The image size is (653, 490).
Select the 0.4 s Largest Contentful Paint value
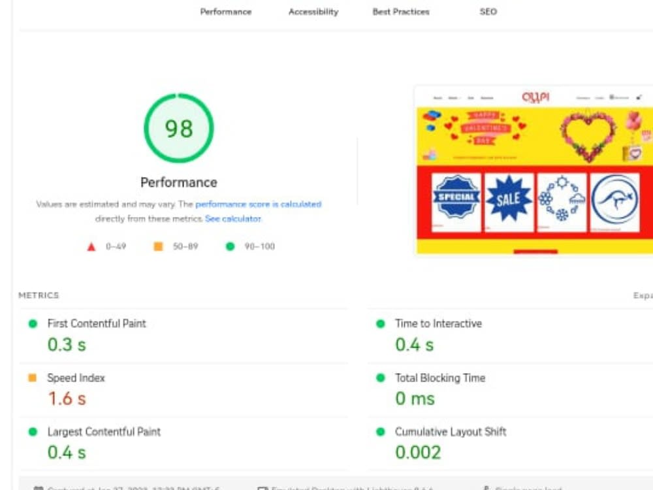[67, 453]
